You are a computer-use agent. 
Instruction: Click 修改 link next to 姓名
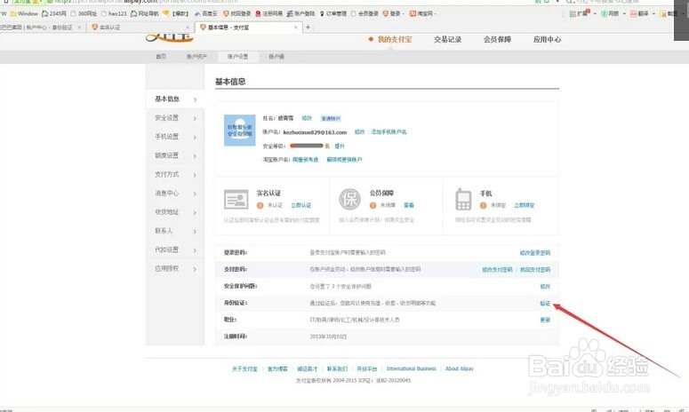click(307, 118)
